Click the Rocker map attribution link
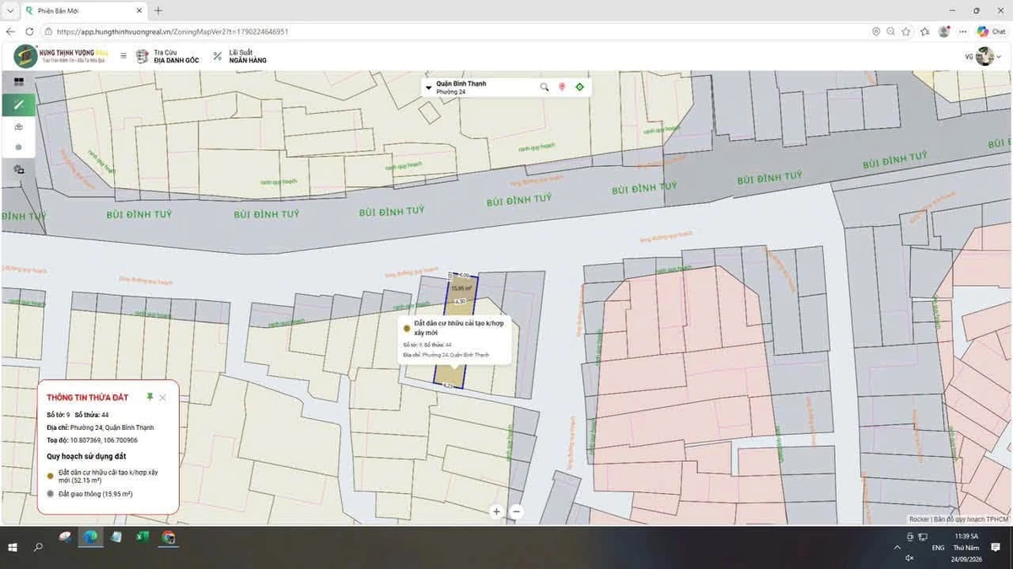The image size is (1013, 569). click(x=920, y=519)
